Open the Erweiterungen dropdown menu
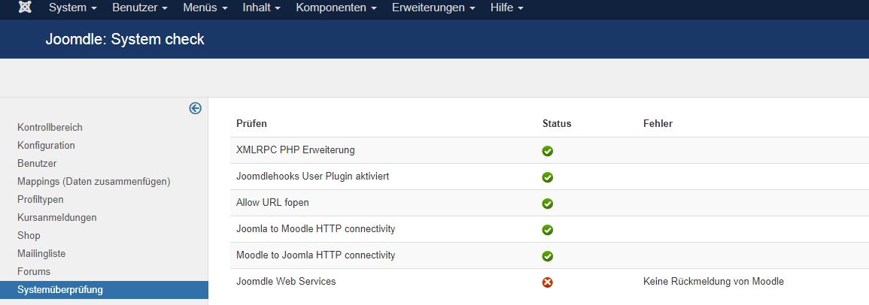The height and width of the screenshot is (305, 869). click(x=433, y=8)
